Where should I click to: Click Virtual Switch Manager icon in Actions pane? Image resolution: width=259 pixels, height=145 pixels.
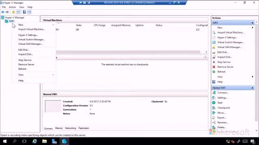214,42
